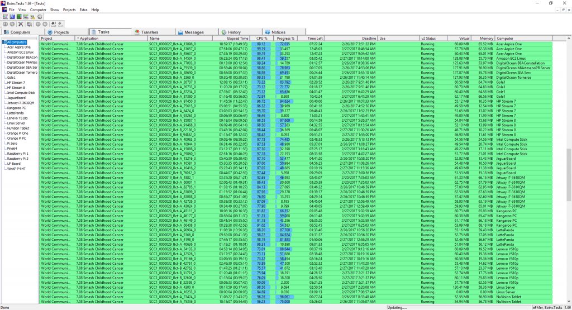Click the 72.035 progress bar cell

pyautogui.click(x=285, y=44)
